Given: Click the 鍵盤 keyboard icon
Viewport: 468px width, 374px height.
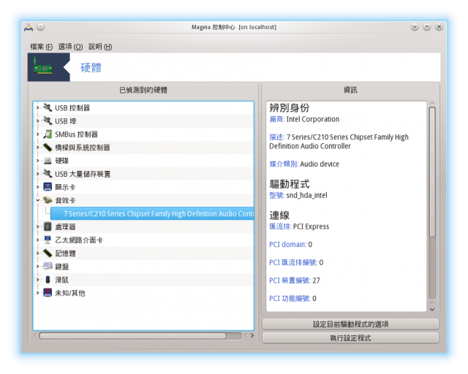Looking at the screenshot, I should 48,266.
